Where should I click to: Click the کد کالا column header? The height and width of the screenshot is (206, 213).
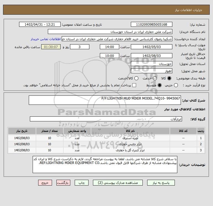click(x=183, y=131)
